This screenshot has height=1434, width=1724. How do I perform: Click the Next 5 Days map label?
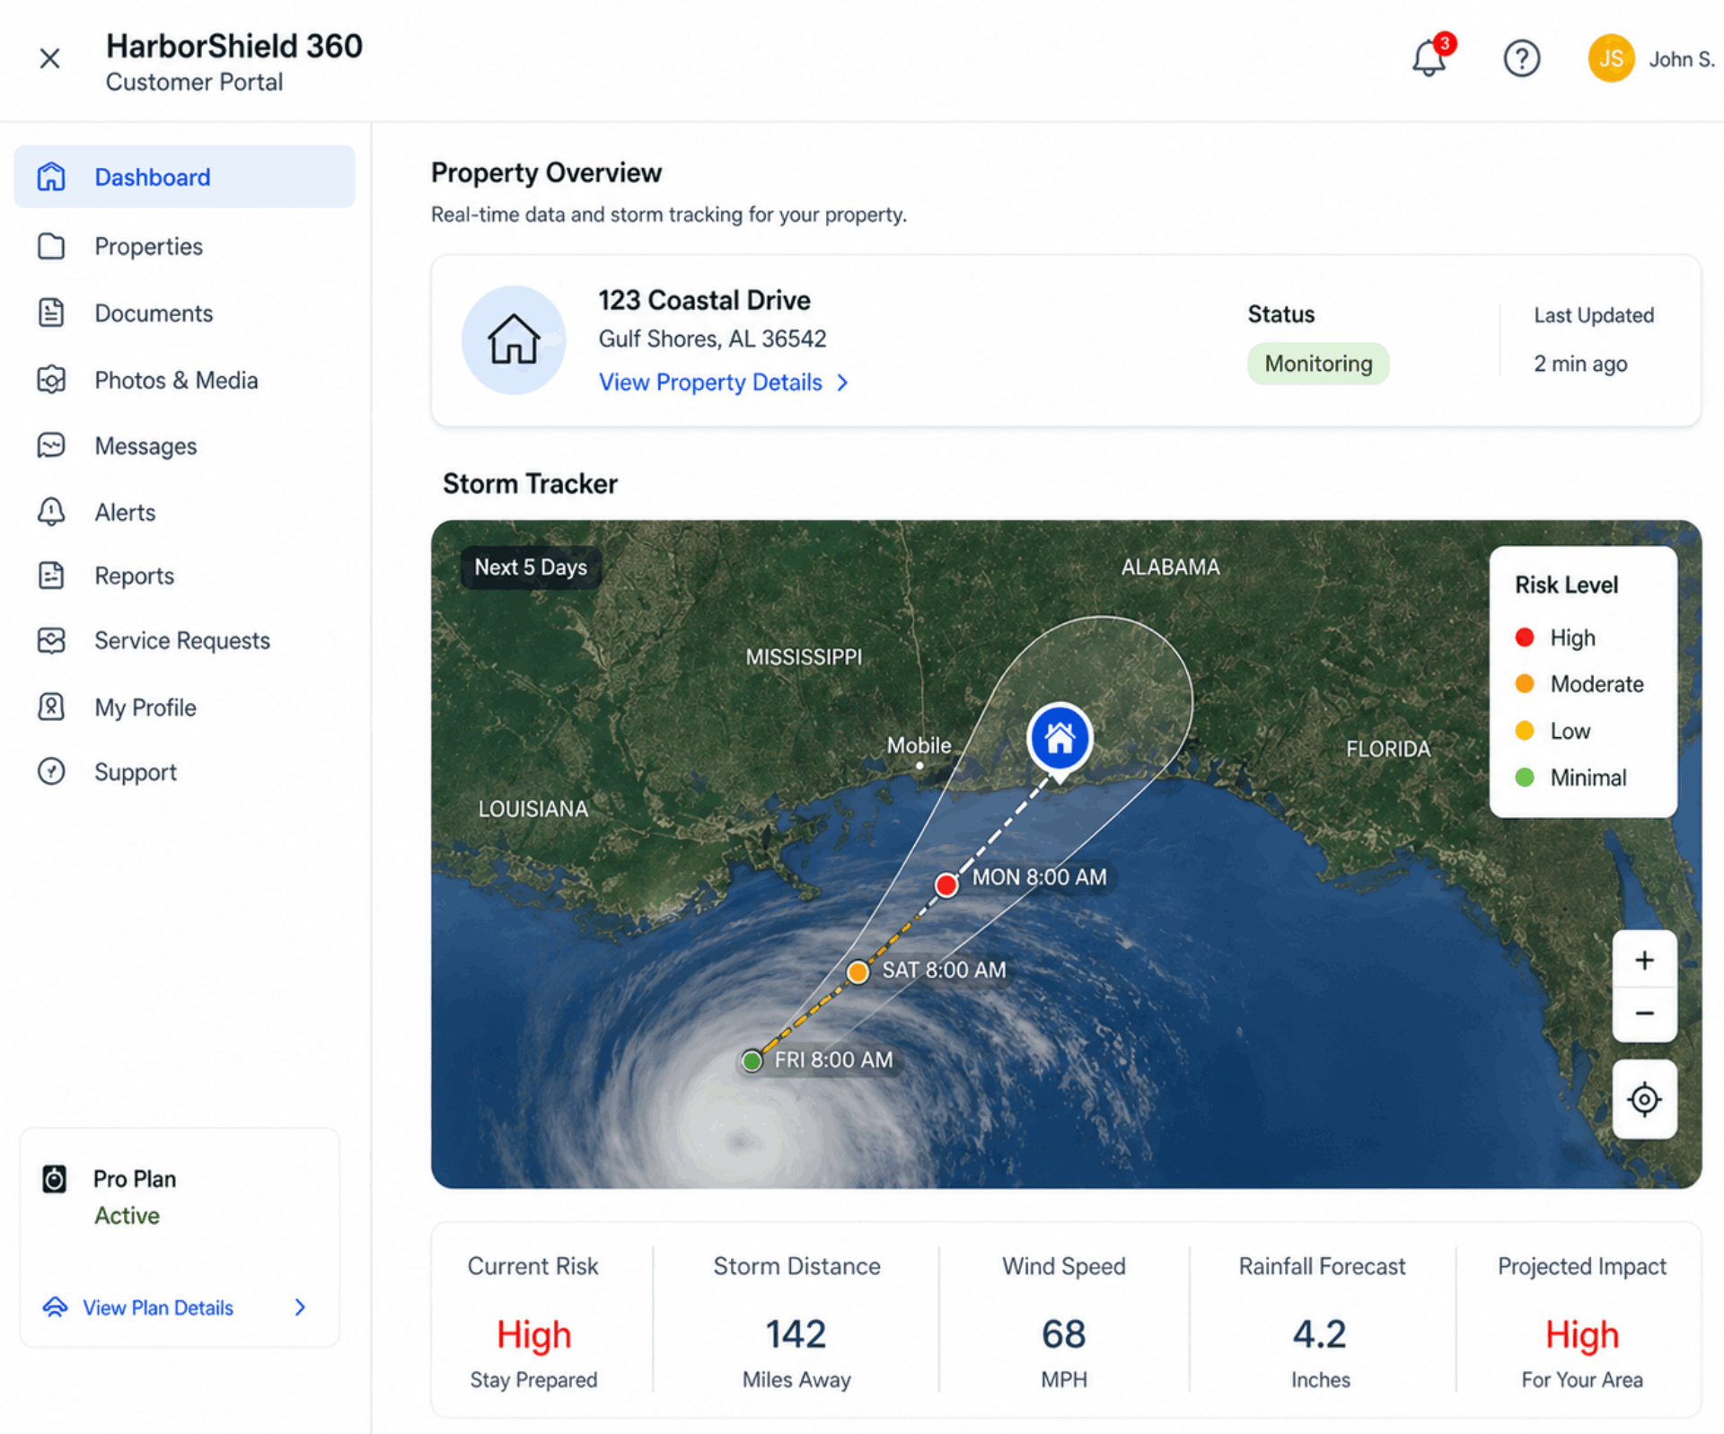tap(531, 567)
